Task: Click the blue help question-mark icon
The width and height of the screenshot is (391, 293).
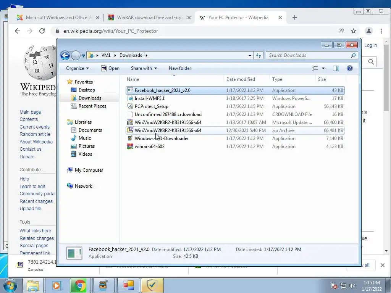Action: tap(350, 68)
